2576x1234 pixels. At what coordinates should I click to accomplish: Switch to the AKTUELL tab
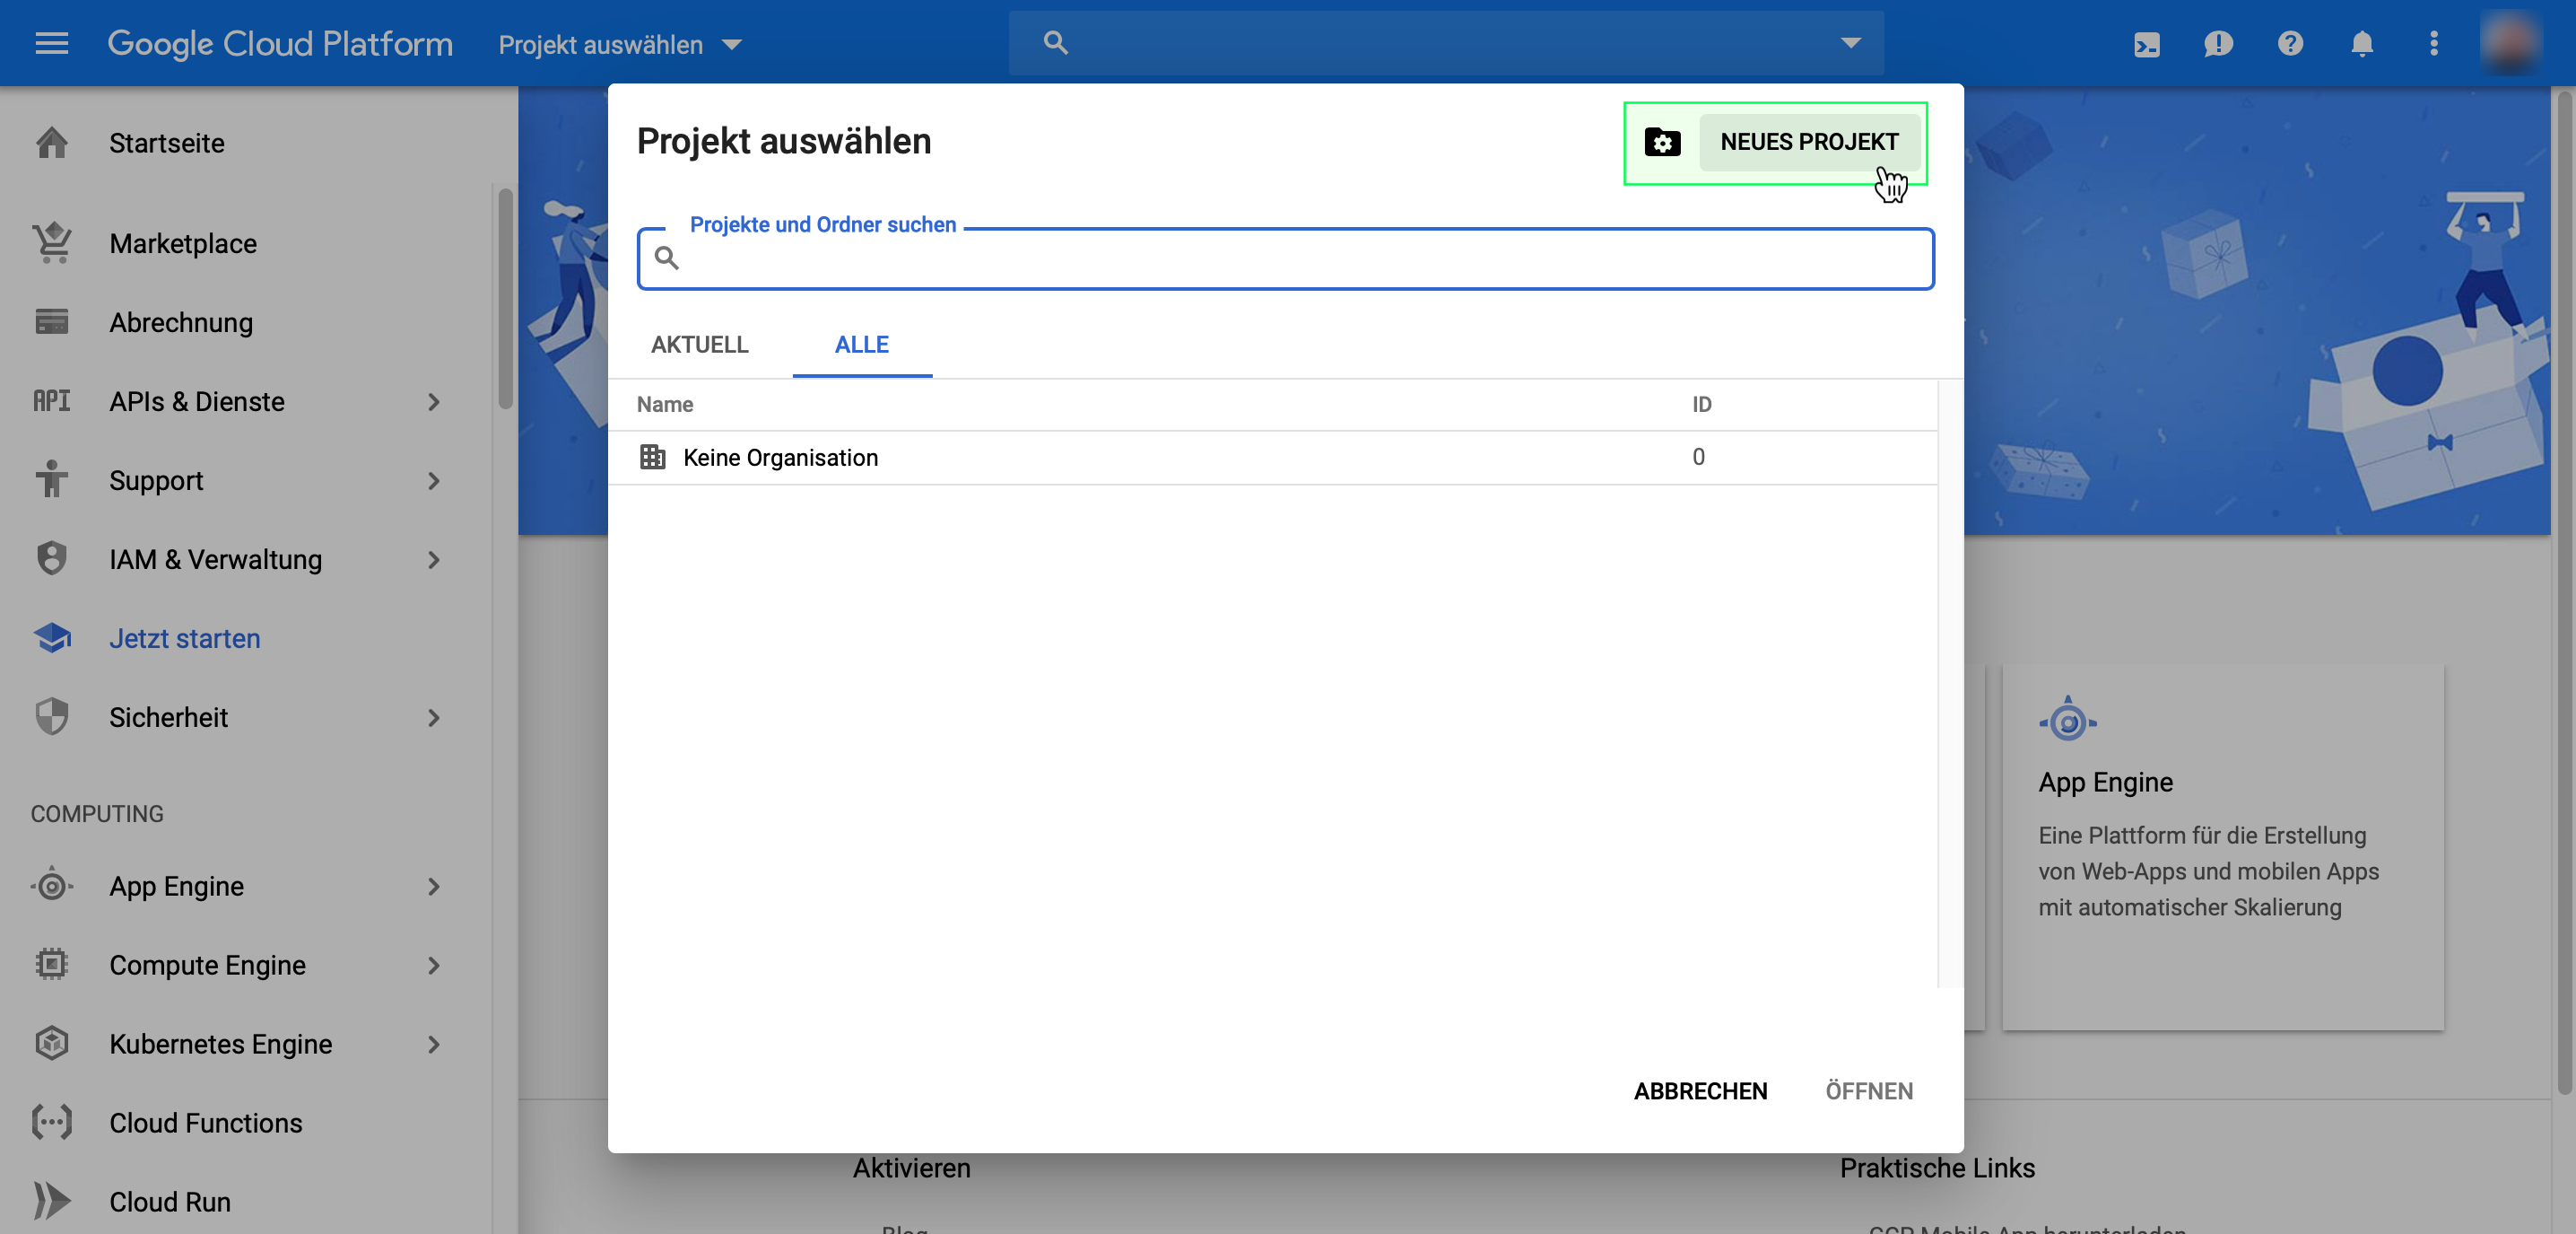[699, 345]
